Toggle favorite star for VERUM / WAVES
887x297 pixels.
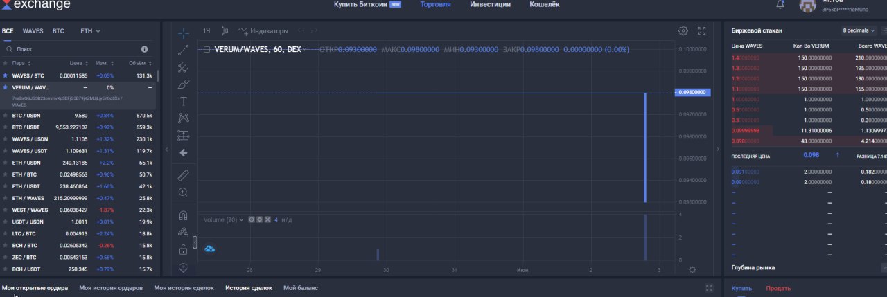[6, 88]
